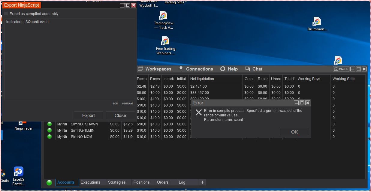
Task: Switch to the Strategies tab
Action: pos(117,182)
